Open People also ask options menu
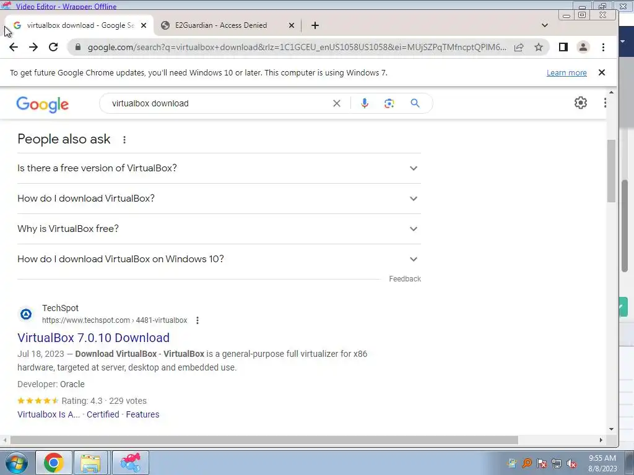Screen dimensions: 634x475 [124, 140]
